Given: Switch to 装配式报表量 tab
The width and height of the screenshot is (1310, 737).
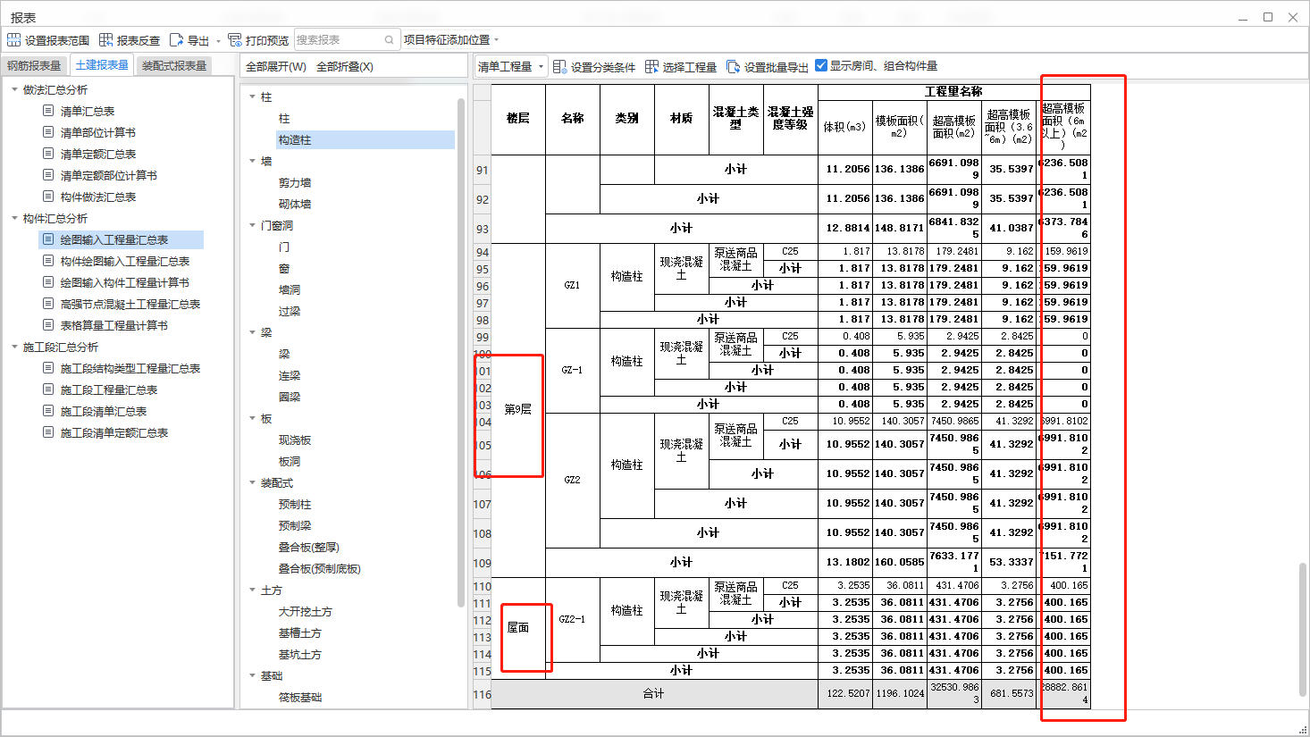Looking at the screenshot, I should tap(174, 66).
